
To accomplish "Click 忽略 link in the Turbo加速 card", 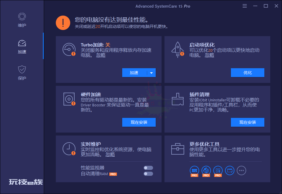I will (101, 55).
